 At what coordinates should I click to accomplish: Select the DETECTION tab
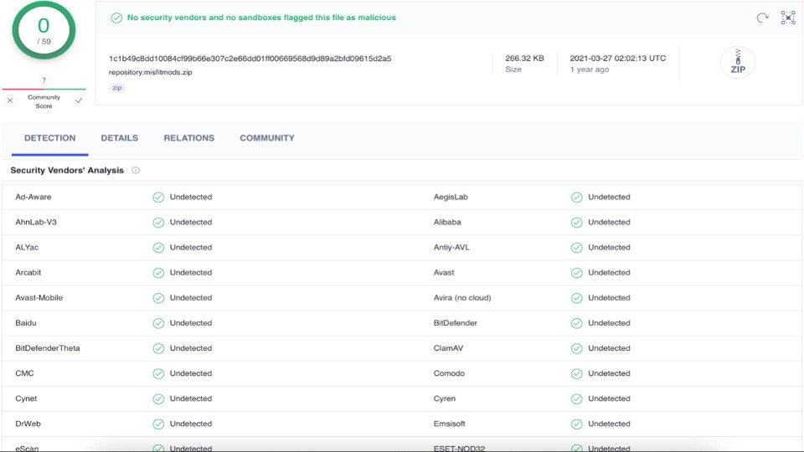click(49, 138)
